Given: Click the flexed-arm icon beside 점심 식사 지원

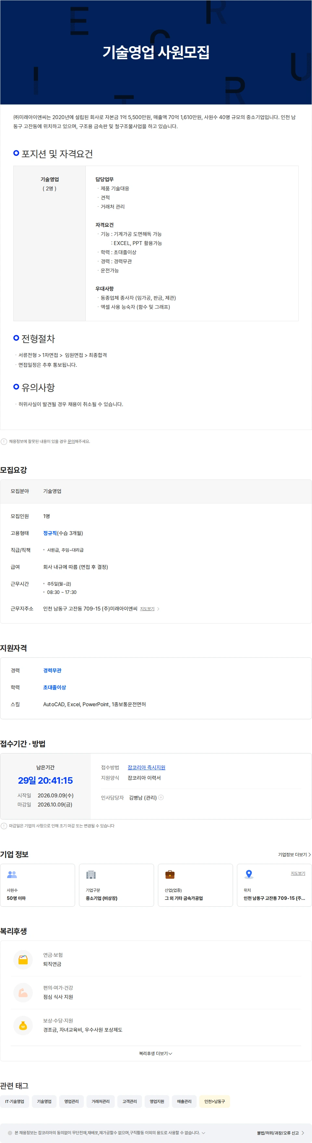Looking at the screenshot, I should (x=23, y=992).
